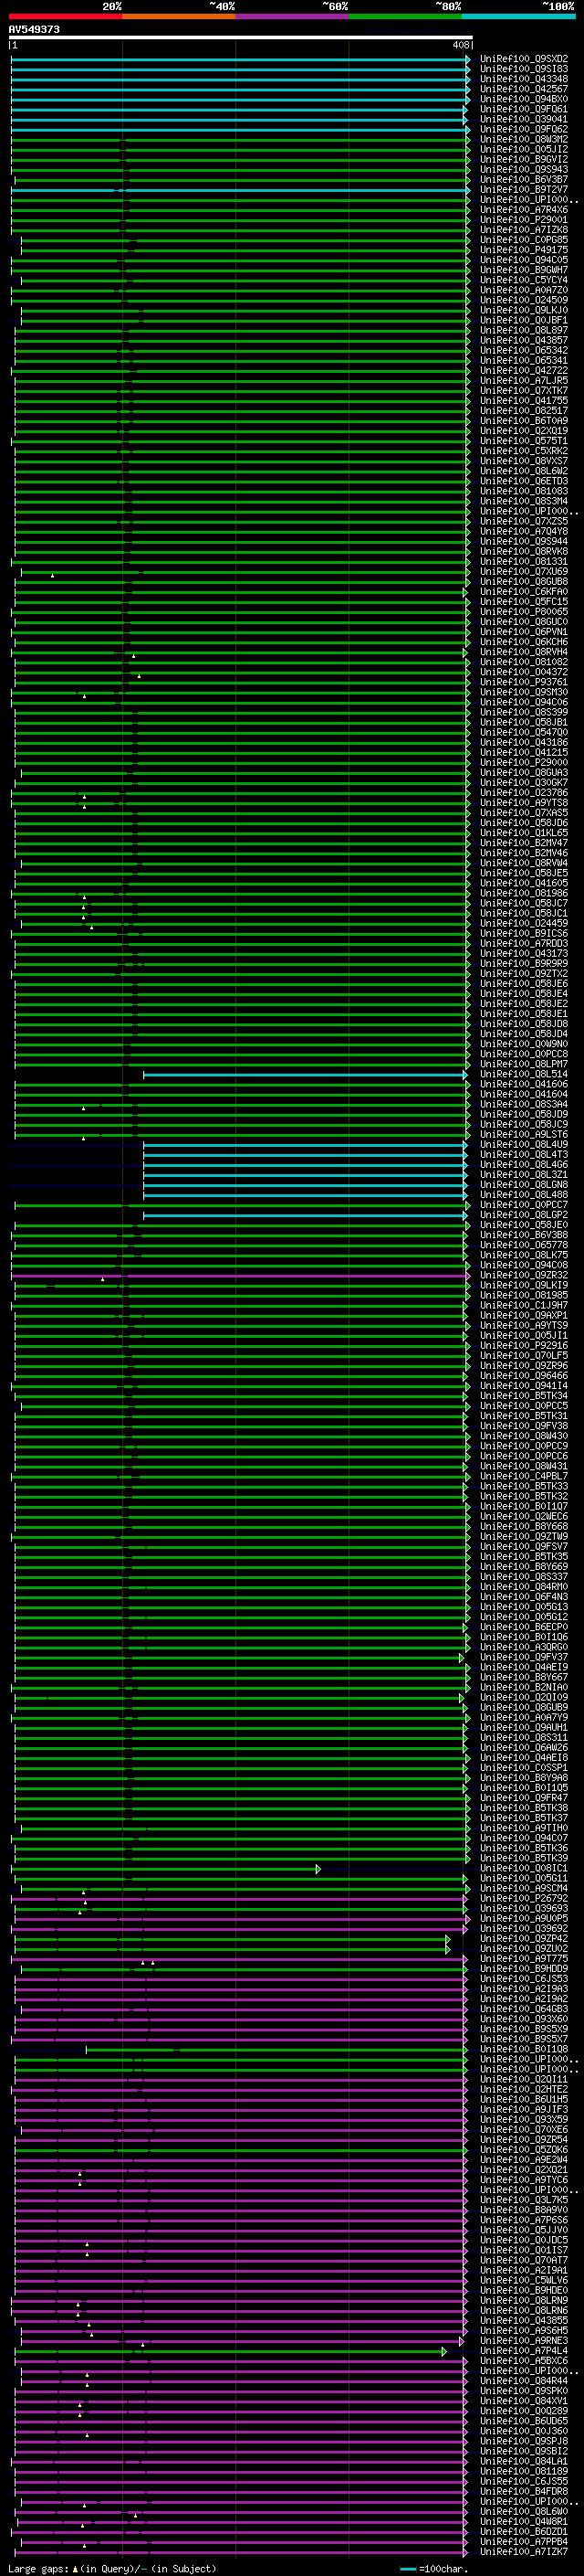This screenshot has height=2576, width=584.
Task: Open hit UniRef100_Q9SXD2
Action: click(524, 59)
